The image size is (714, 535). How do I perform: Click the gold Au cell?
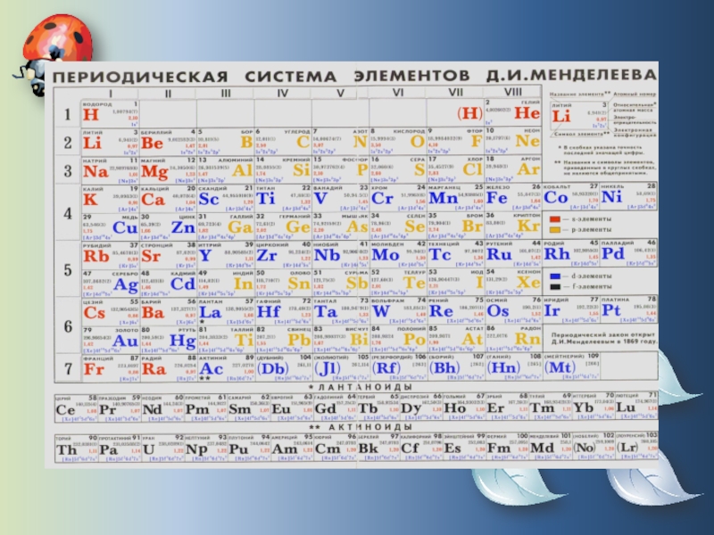(x=110, y=341)
